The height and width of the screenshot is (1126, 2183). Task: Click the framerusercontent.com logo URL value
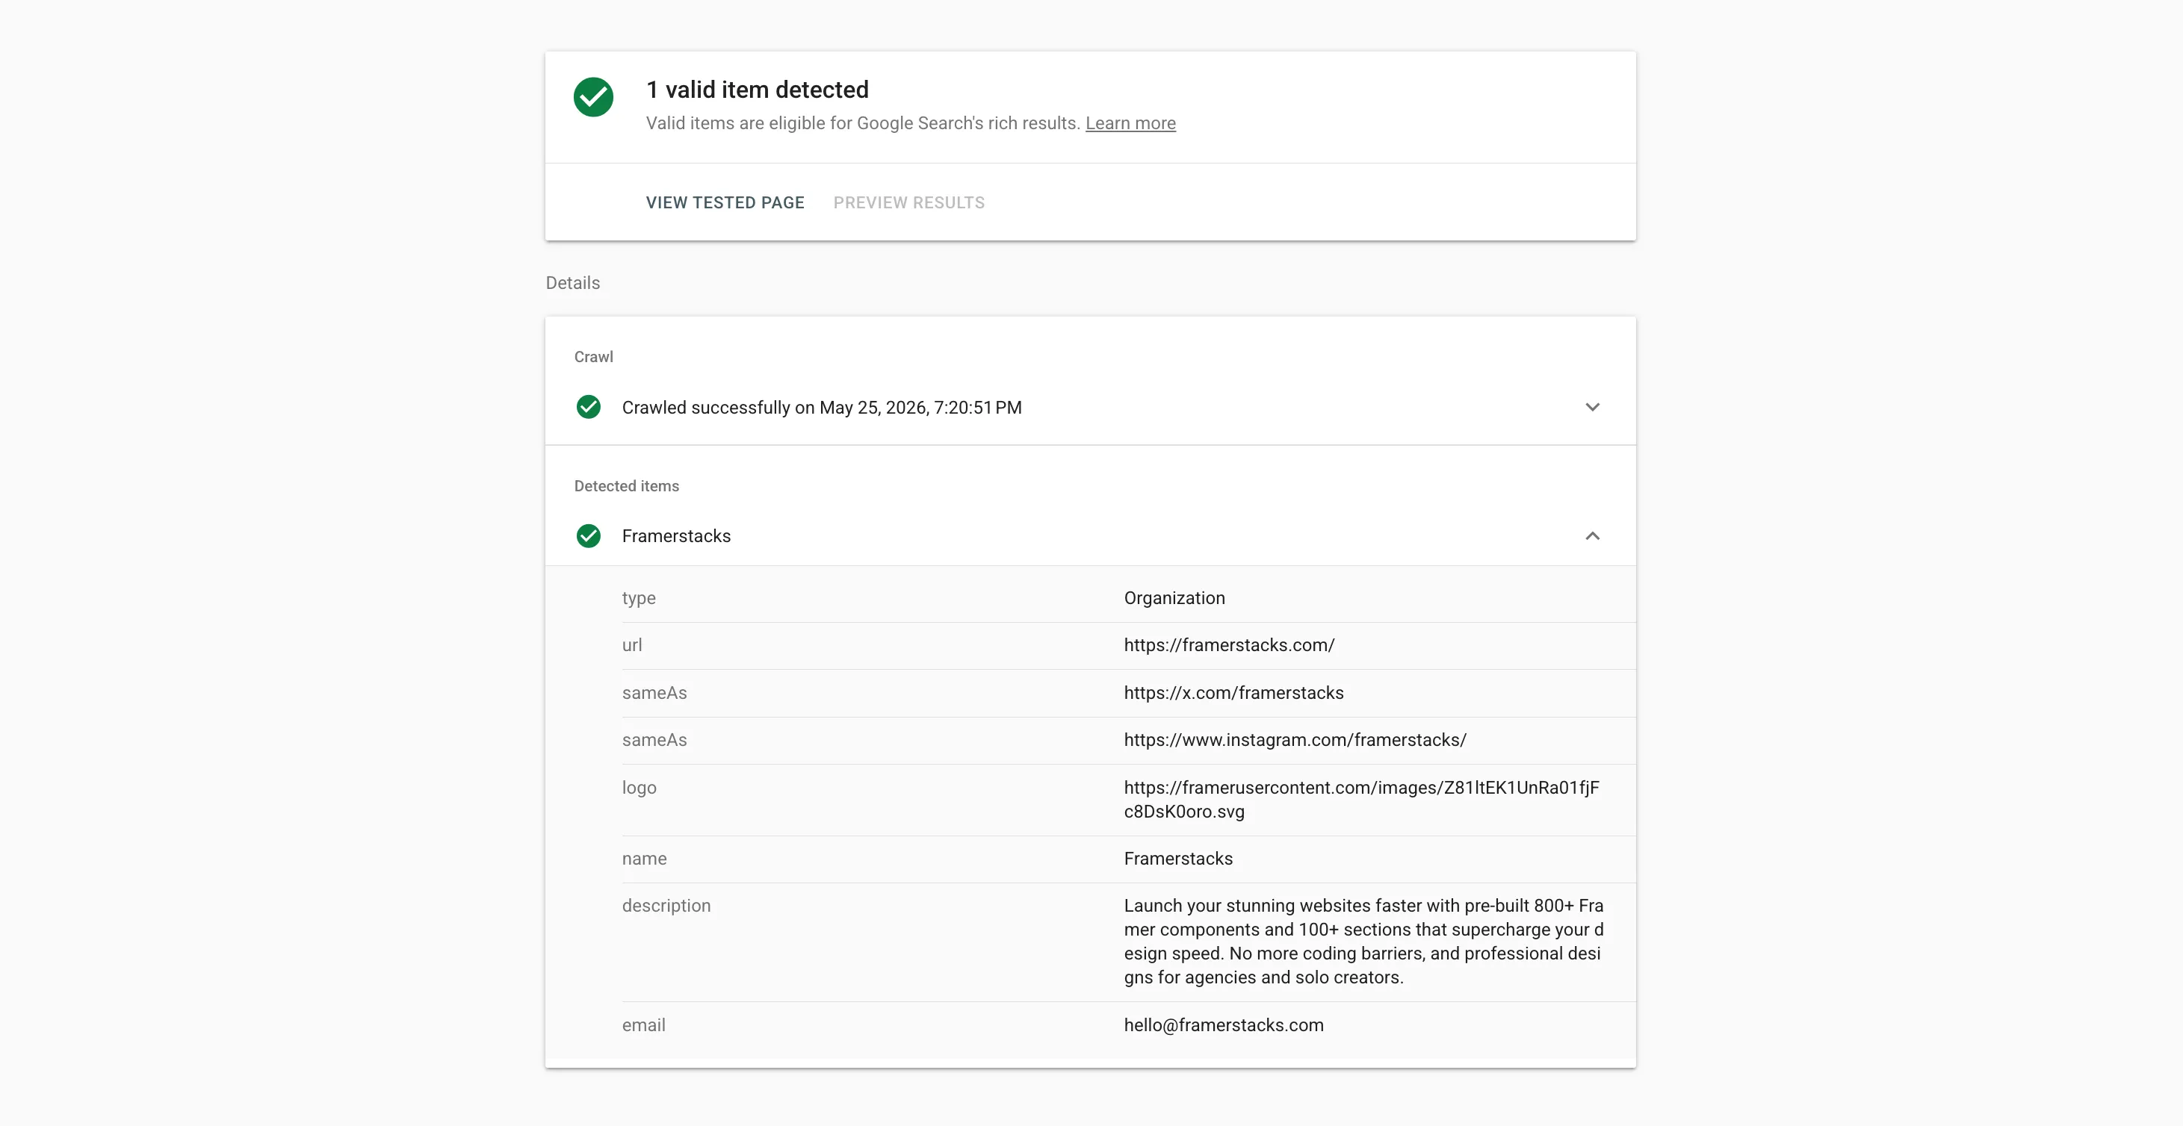point(1361,800)
